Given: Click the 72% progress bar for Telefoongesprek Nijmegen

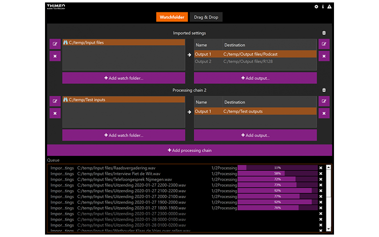Looking at the screenshot, I should 278,180.
